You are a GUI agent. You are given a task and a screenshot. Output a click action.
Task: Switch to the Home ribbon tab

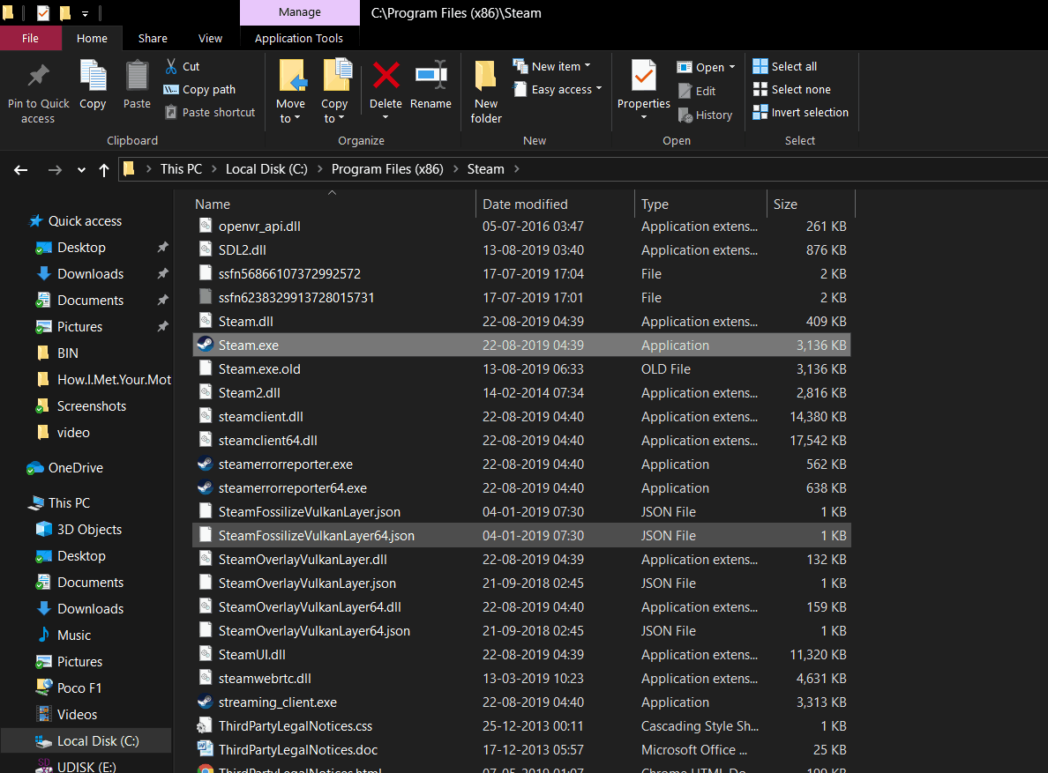coord(93,38)
